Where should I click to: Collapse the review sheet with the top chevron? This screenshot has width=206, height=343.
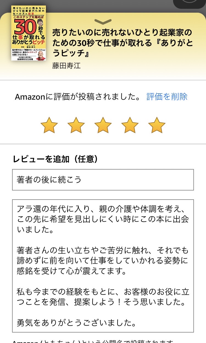pos(103,21)
